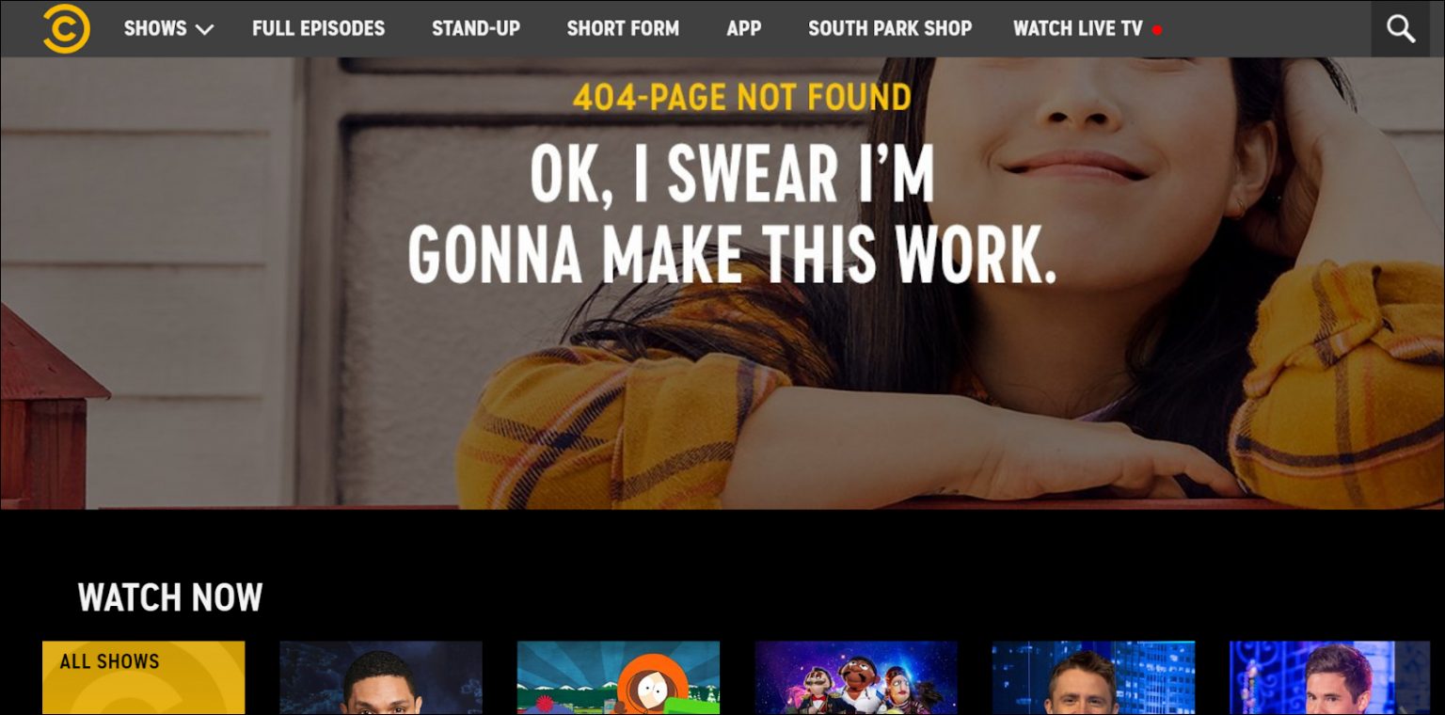Screen dimensions: 1445x715
Task: Open thumbnail with purple neon backdrop
Action: (x=1330, y=677)
